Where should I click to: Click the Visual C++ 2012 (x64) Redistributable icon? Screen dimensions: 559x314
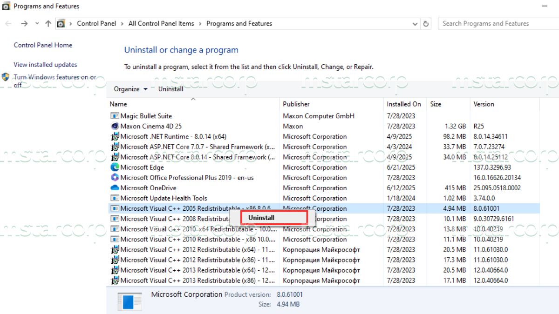click(x=115, y=249)
